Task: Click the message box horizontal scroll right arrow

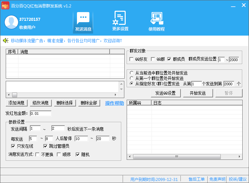Action: (116, 95)
